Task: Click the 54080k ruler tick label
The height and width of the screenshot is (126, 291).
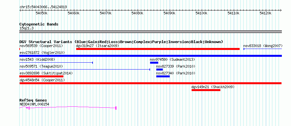Action: point(138,13)
